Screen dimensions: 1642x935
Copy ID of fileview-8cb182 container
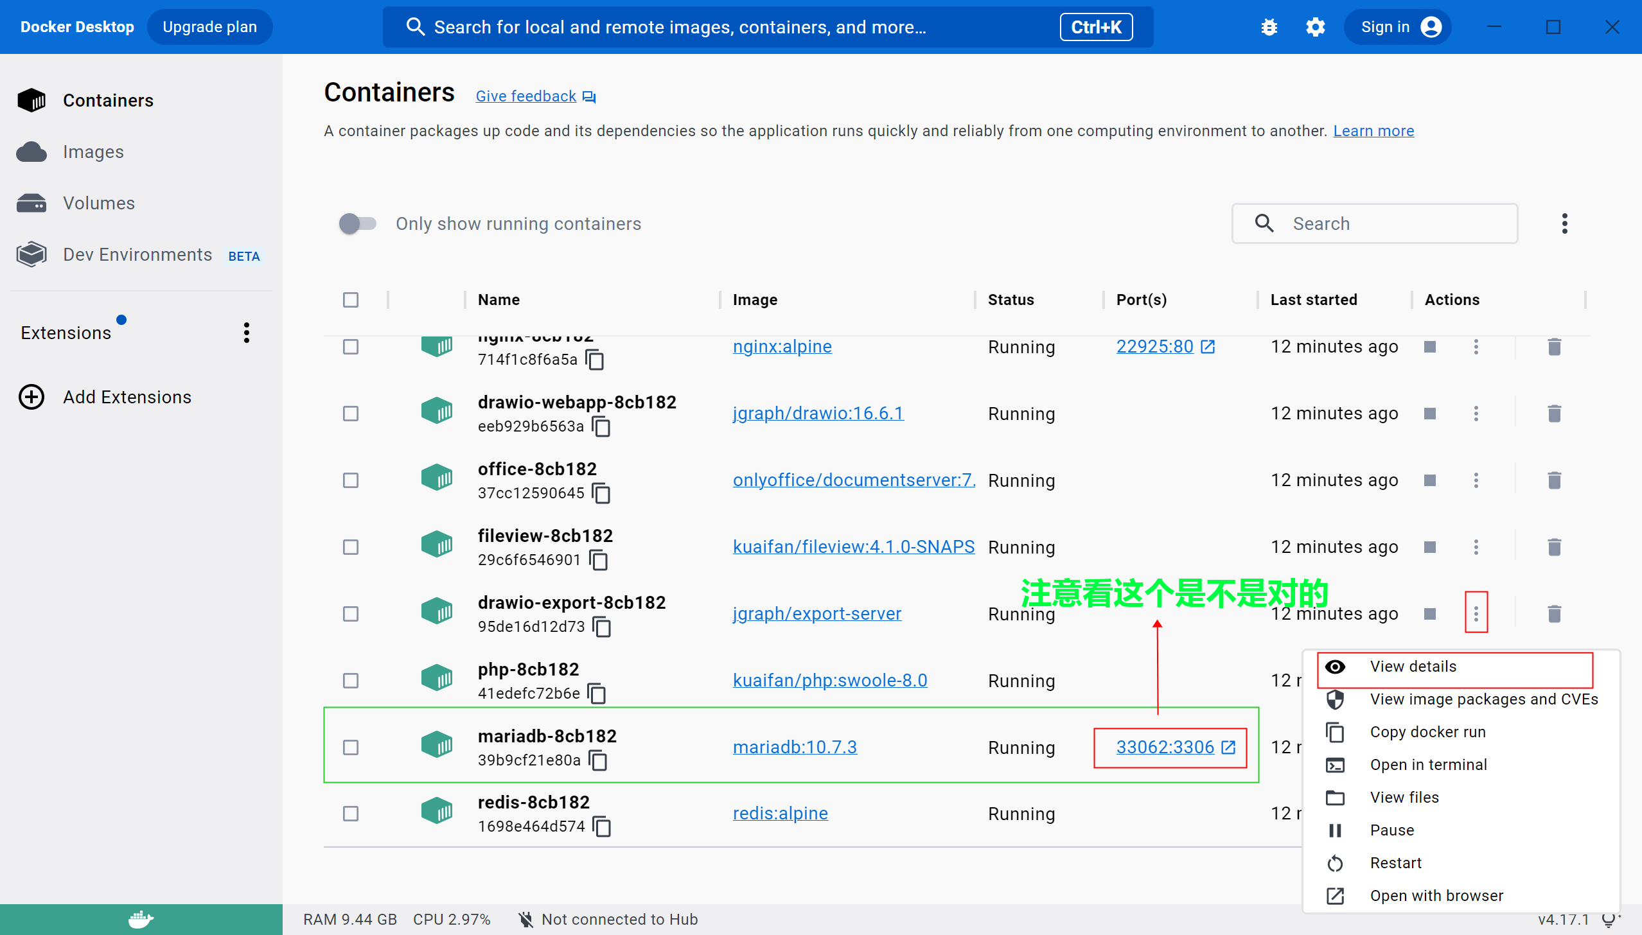tap(599, 561)
